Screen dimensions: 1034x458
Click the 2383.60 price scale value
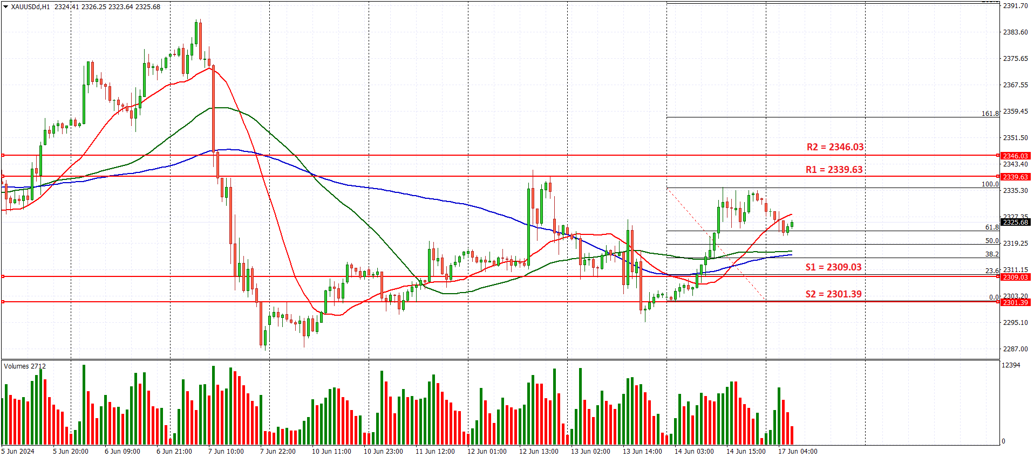click(1015, 32)
